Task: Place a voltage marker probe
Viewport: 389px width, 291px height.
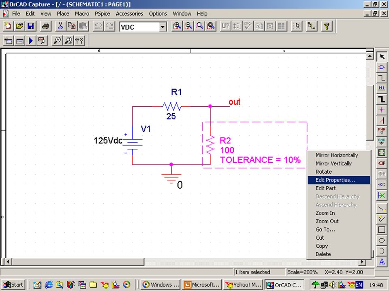Action: coord(57,40)
